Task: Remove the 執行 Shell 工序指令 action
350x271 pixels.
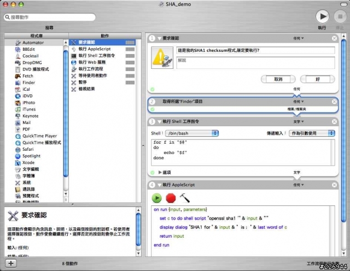Action: [334, 122]
